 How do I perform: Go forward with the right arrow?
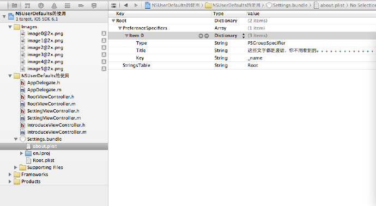coord(136,5)
